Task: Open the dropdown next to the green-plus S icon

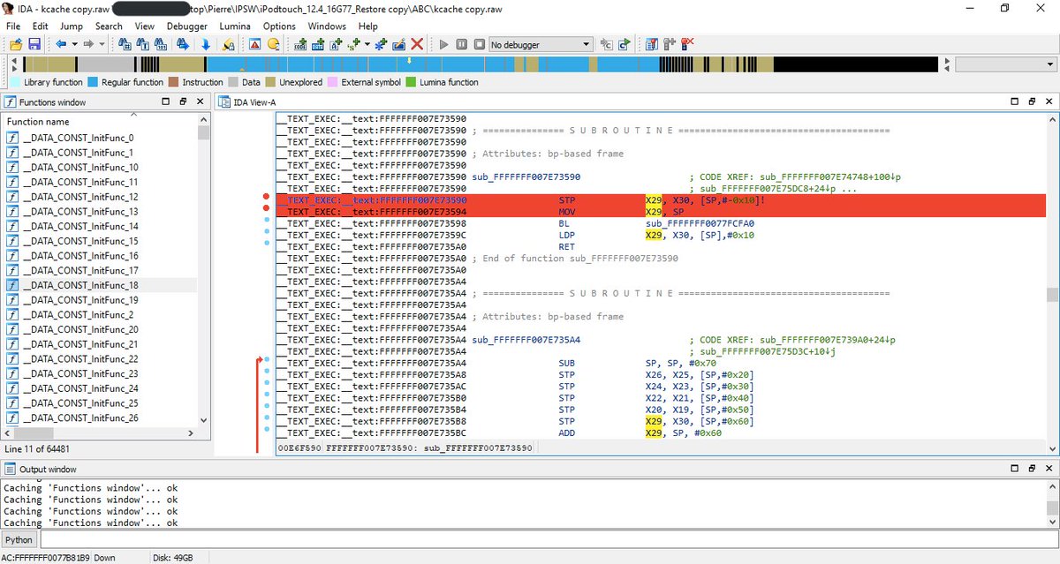Action: (367, 44)
